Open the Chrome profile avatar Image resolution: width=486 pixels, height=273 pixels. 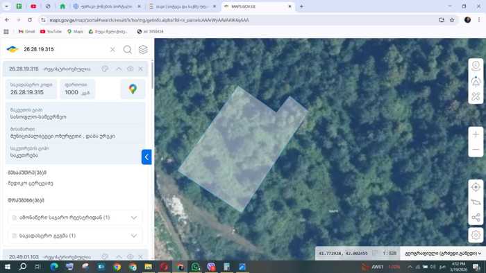[467, 20]
